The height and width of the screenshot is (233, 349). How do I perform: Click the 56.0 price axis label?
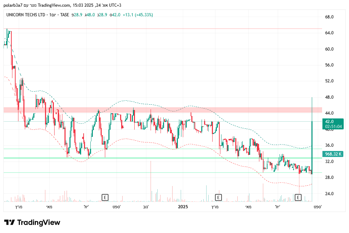point(329,65)
